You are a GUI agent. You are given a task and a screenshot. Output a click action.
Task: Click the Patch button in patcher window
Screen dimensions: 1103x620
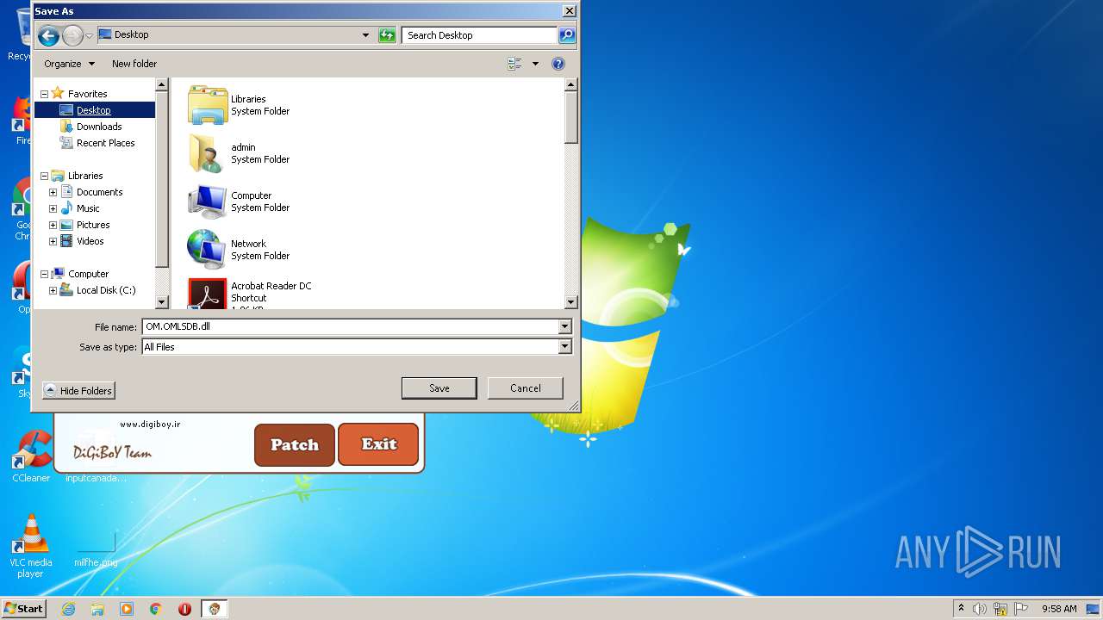point(295,445)
